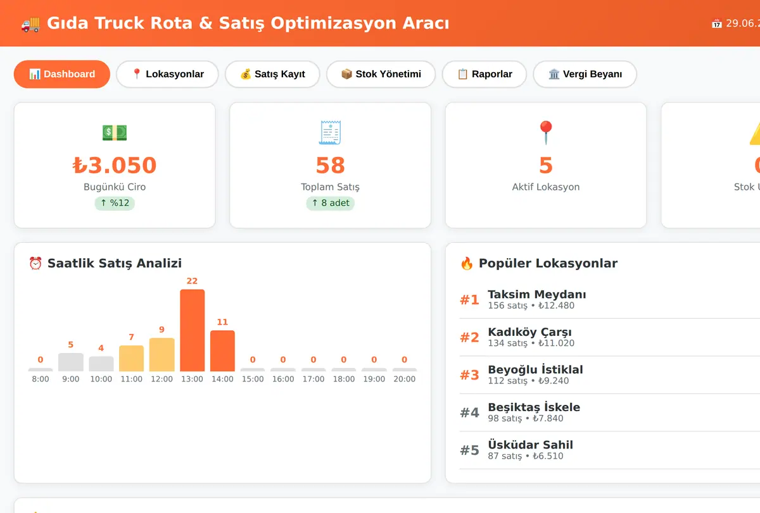Click the calendar icon beside the date
760x513 pixels.
pyautogui.click(x=717, y=23)
